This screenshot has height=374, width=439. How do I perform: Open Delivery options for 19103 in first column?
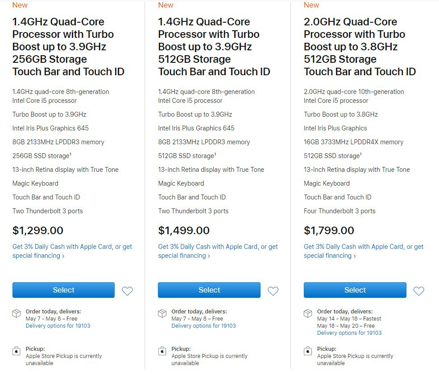tap(58, 325)
